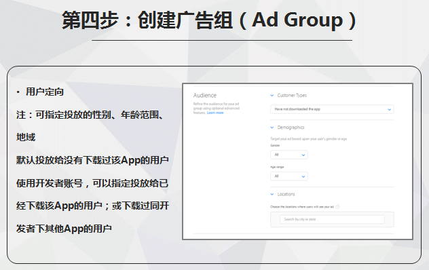Click the 'Locations' label

click(x=286, y=194)
